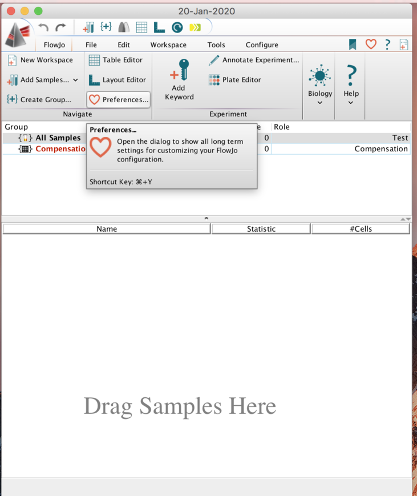This screenshot has width=417, height=496.
Task: Click the undo arrow in quick toolbar
Action: pyautogui.click(x=43, y=27)
